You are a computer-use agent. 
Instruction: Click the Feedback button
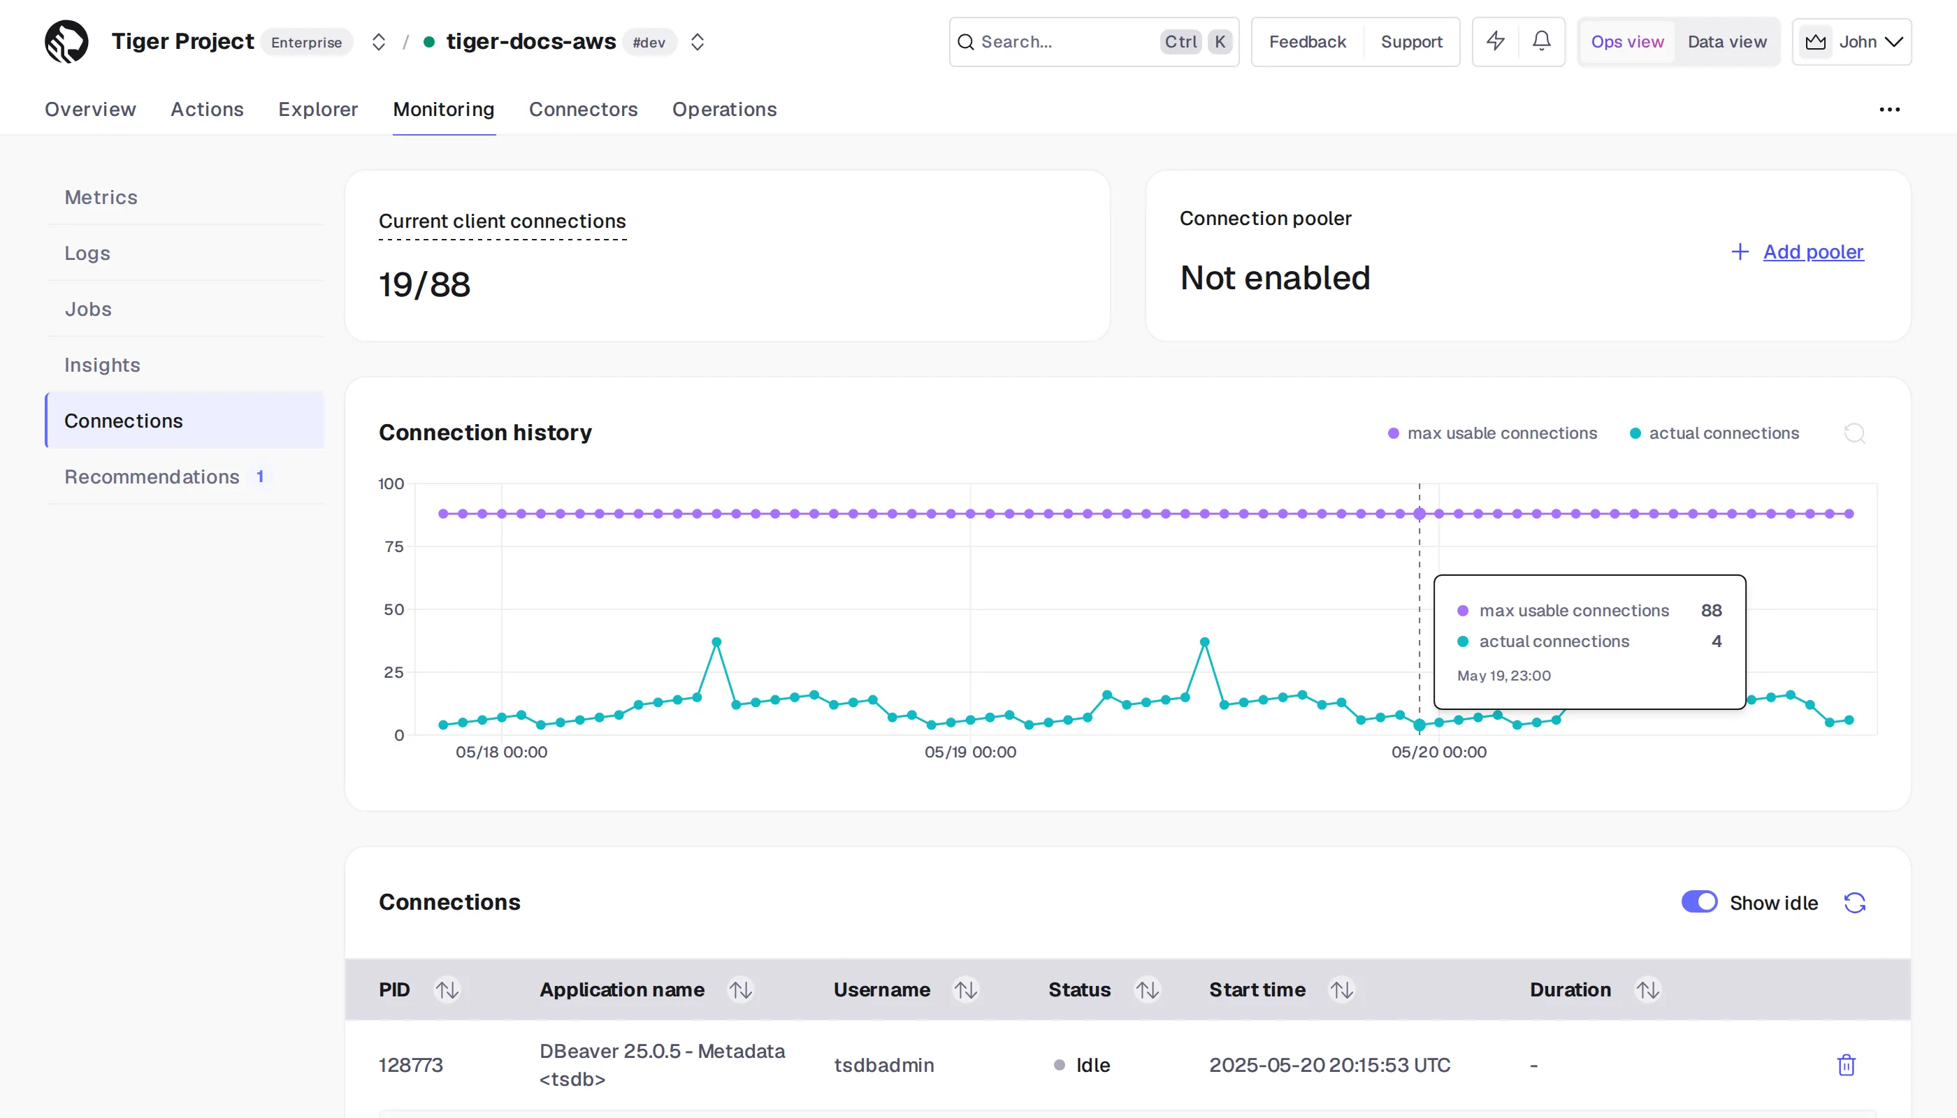[1307, 41]
